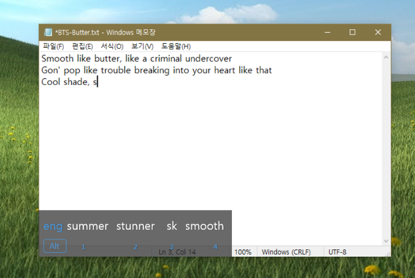Click the UTF-8 encoding status entry
Viewport: 415px width, 278px height.
coord(337,252)
